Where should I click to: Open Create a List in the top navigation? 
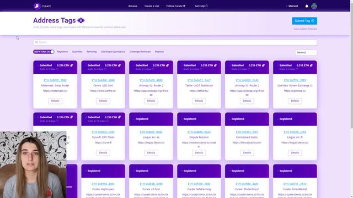pos(152,6)
